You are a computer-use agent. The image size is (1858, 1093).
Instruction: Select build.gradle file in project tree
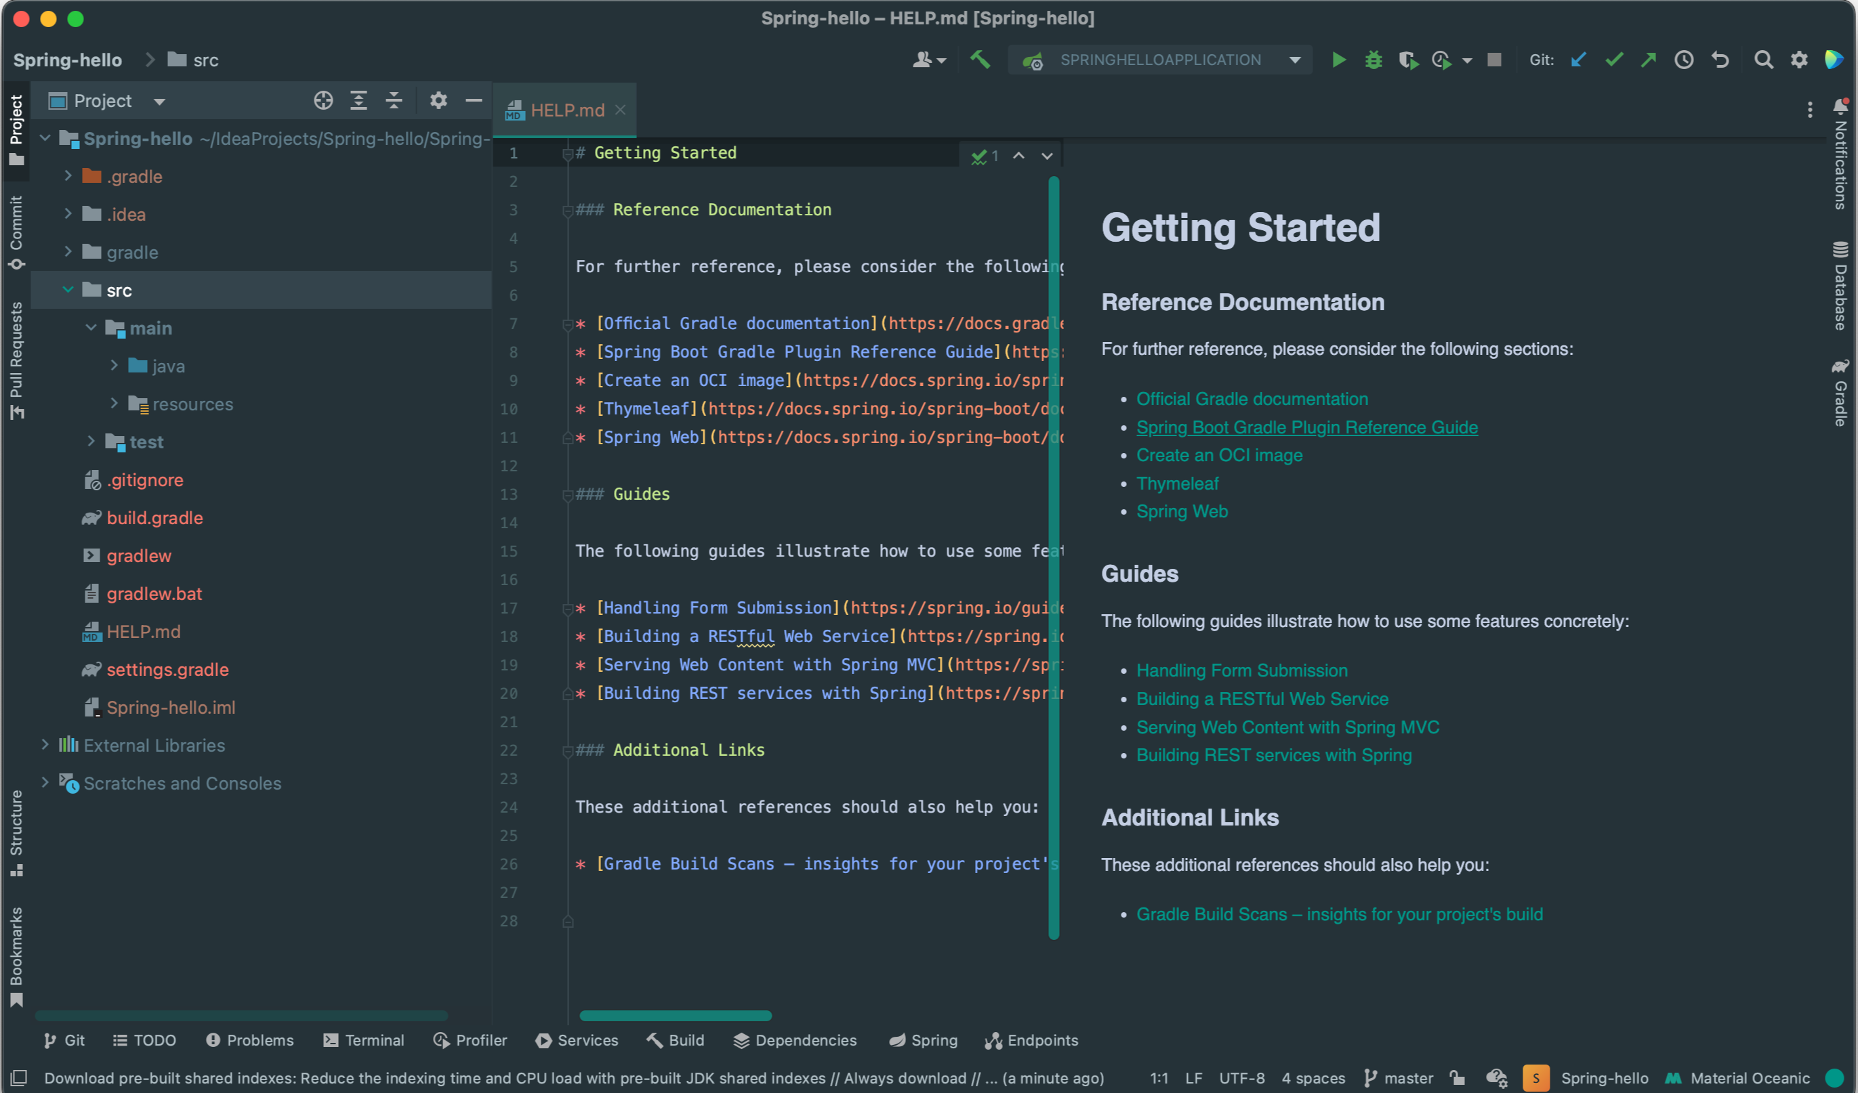coord(154,518)
